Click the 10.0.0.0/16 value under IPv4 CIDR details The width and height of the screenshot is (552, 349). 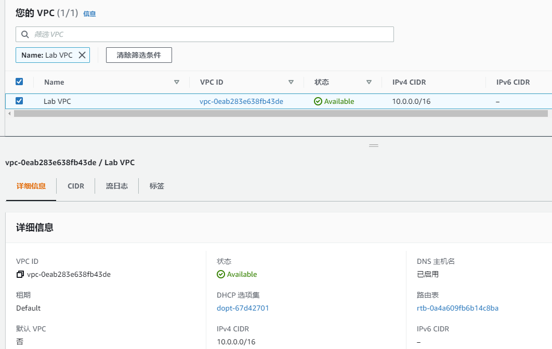click(236, 342)
